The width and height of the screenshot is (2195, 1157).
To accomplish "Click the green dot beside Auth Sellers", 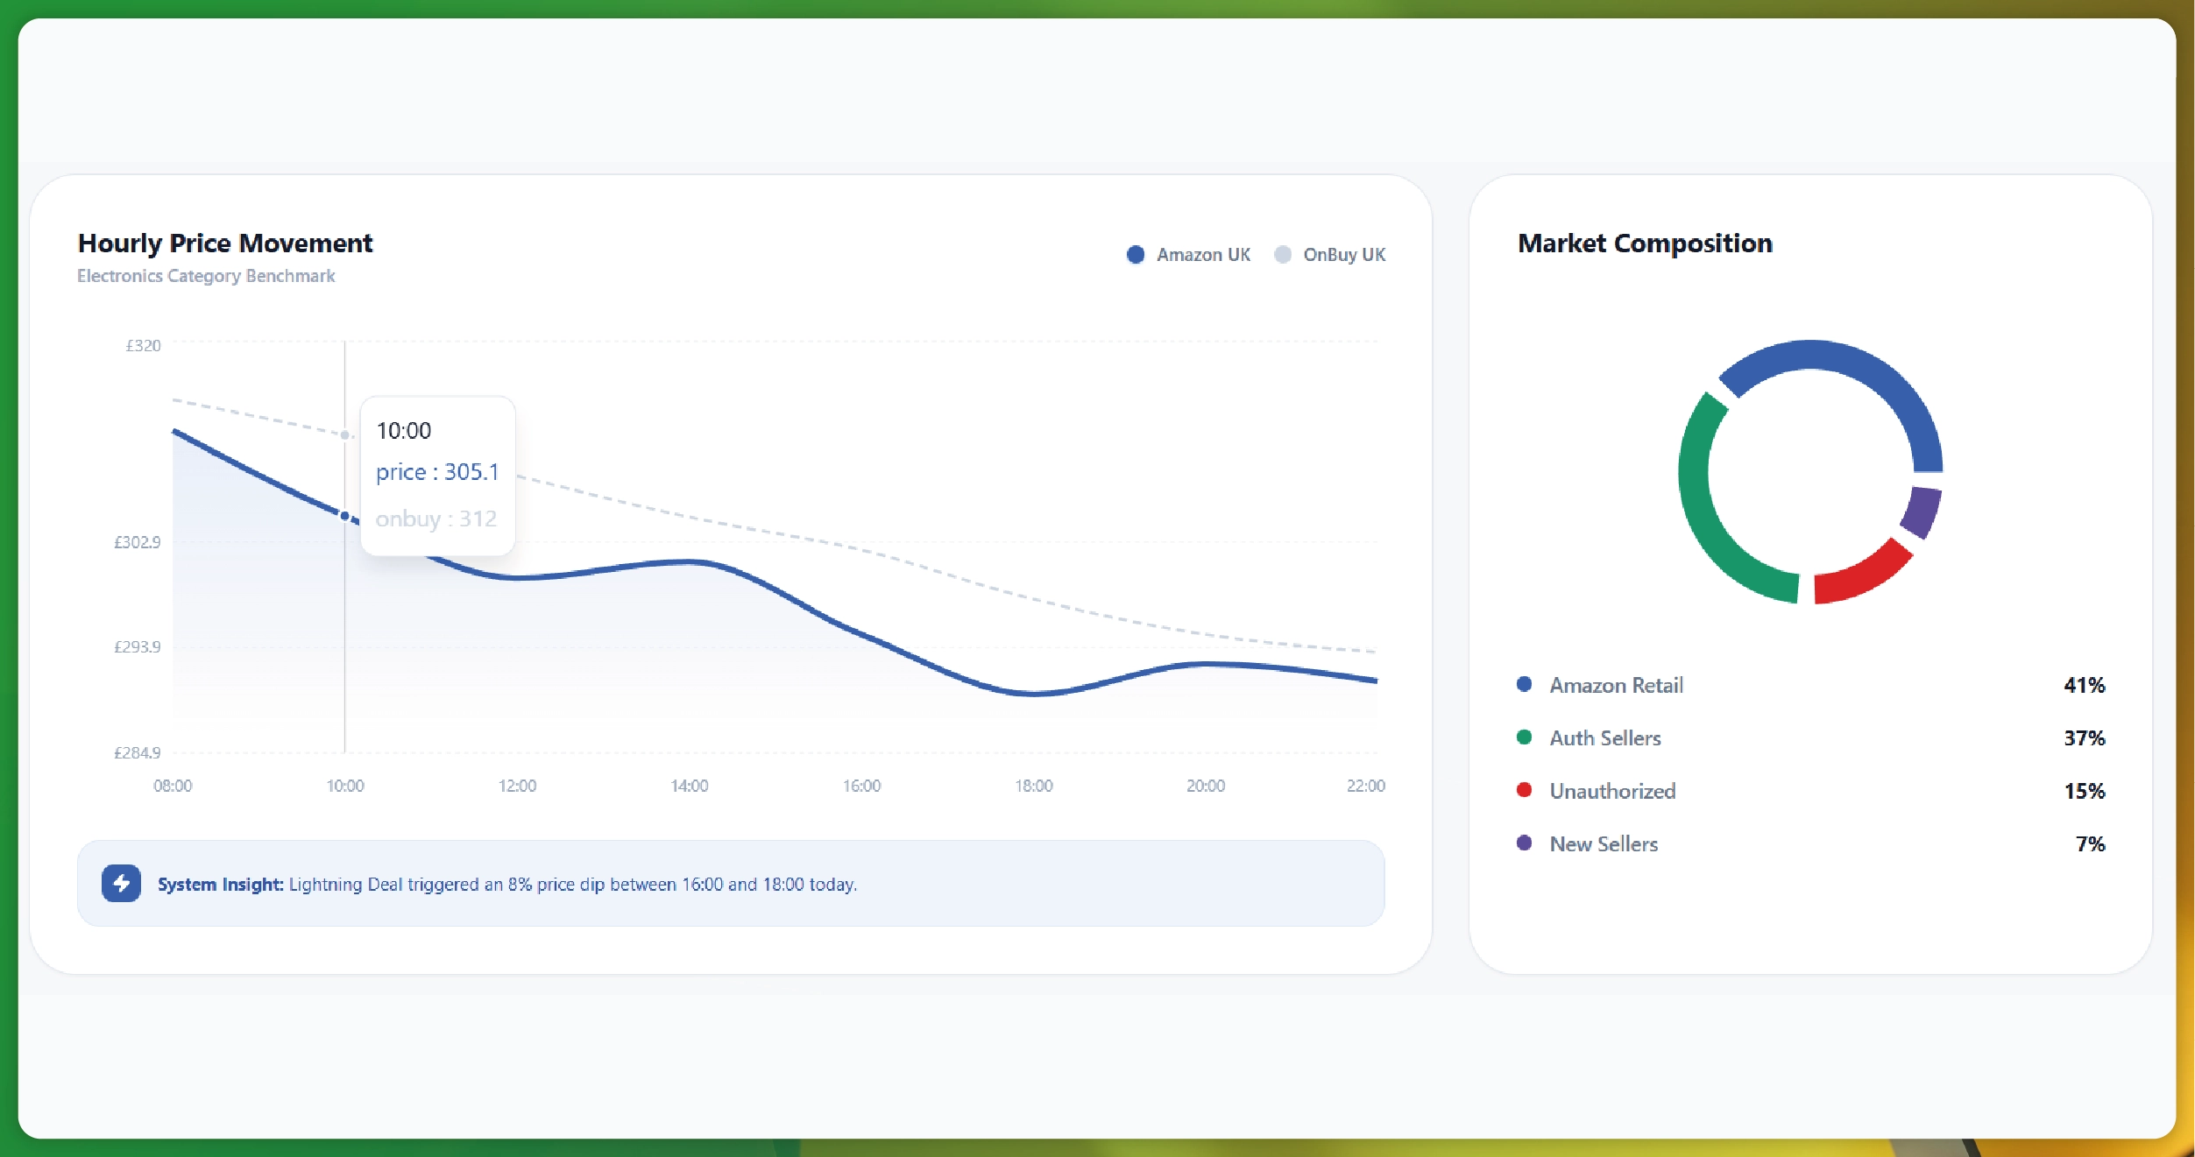I will click(1523, 738).
